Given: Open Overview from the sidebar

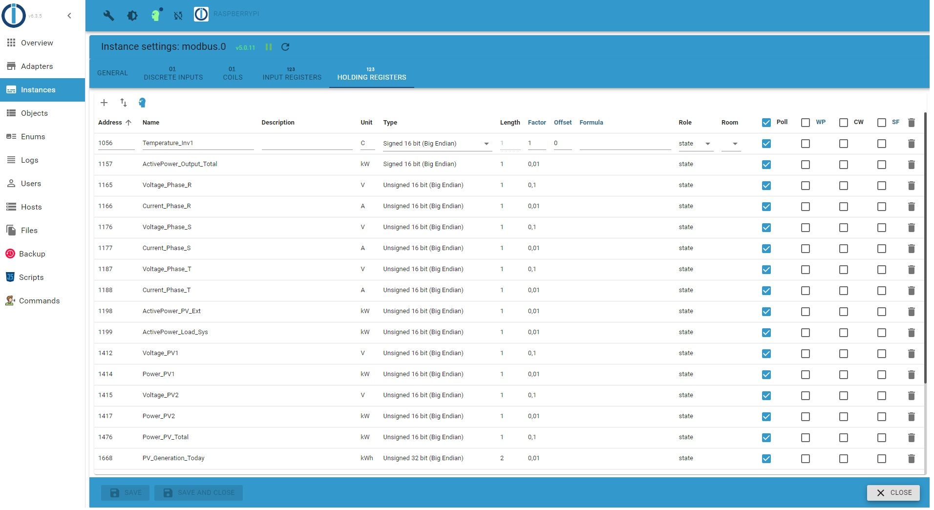Looking at the screenshot, I should coord(42,43).
